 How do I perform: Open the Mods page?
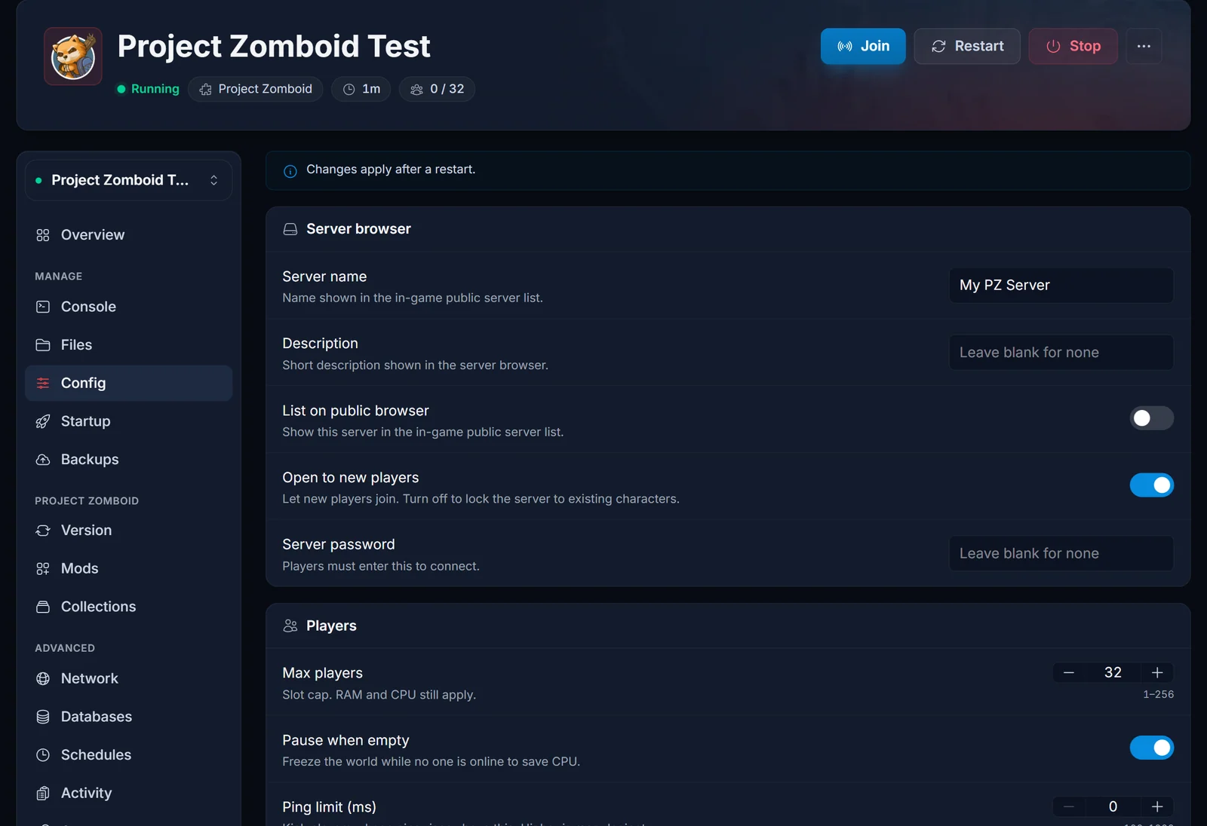pos(128,569)
